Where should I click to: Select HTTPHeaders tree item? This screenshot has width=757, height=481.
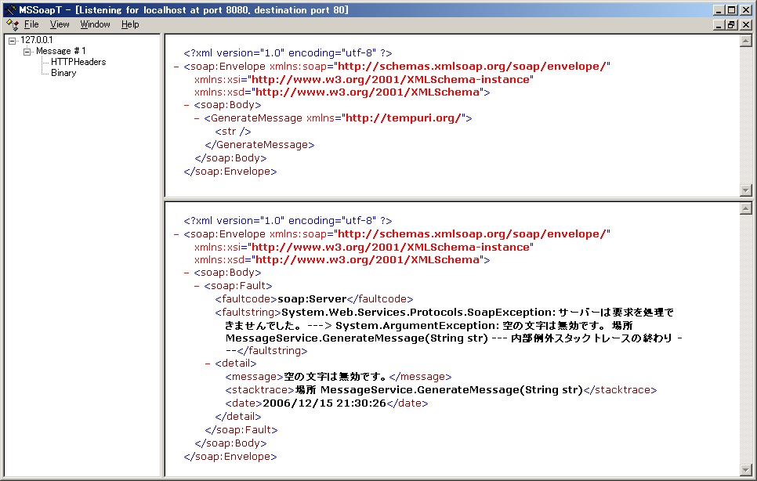(x=78, y=62)
